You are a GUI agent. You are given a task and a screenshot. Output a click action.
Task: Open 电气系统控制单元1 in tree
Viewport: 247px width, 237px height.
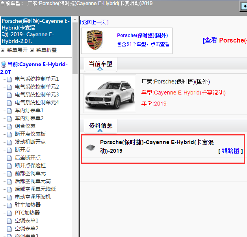[x=37, y=79]
